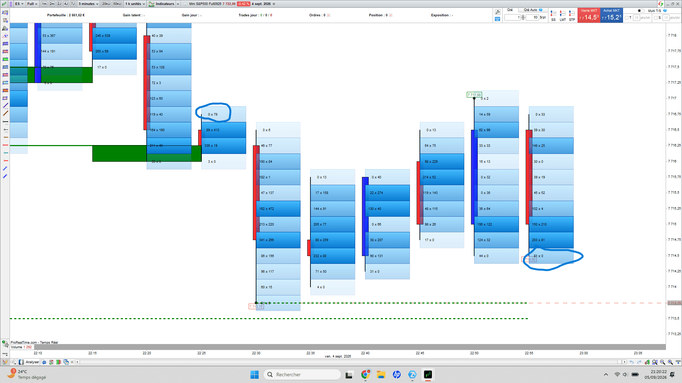
Task: Open the 1 k unités dropdown
Action: click(x=135, y=4)
